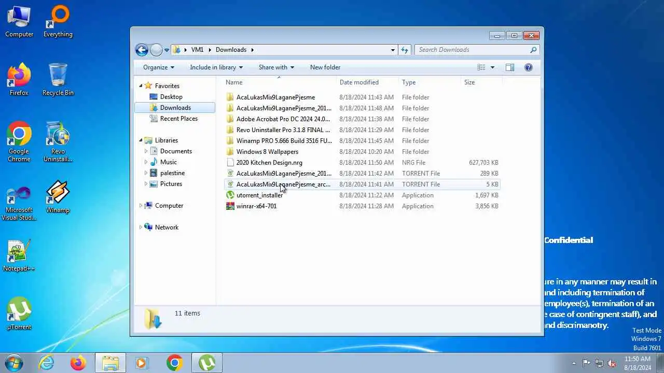Click the search magnifier icon in Explorer
The width and height of the screenshot is (664, 373).
coord(533,50)
